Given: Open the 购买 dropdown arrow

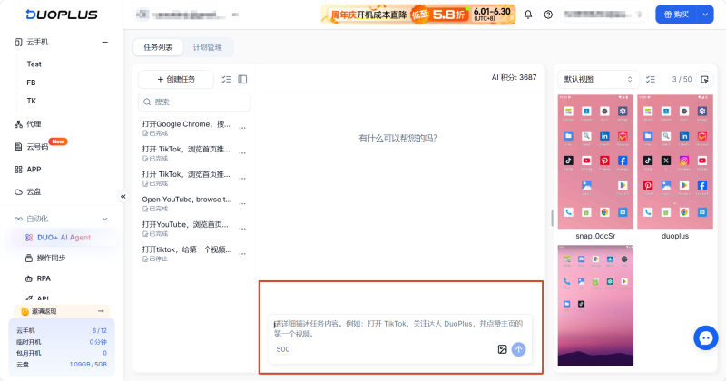Looking at the screenshot, I should pyautogui.click(x=706, y=15).
